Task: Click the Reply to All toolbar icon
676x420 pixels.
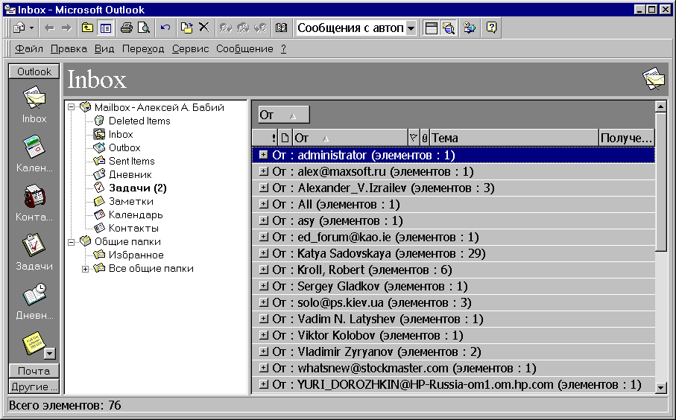Action: tap(243, 28)
